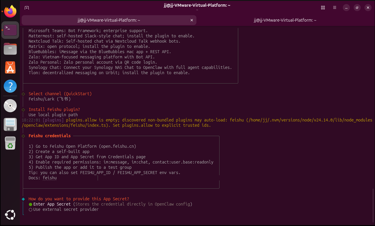The width and height of the screenshot is (375, 226).
Task: Select the first terminal tab
Action: [x=109, y=20]
